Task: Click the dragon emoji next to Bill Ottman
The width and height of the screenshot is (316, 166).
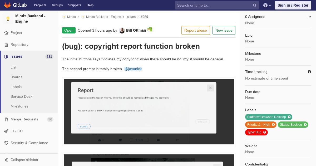Action: click(x=150, y=29)
